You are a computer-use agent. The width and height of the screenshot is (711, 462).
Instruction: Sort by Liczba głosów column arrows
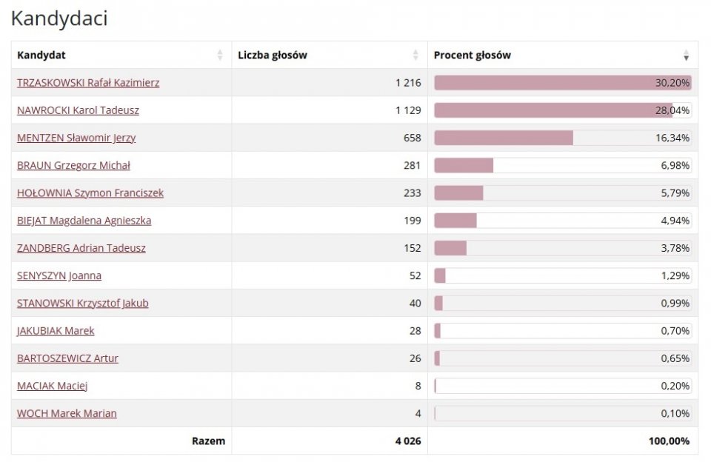(415, 56)
